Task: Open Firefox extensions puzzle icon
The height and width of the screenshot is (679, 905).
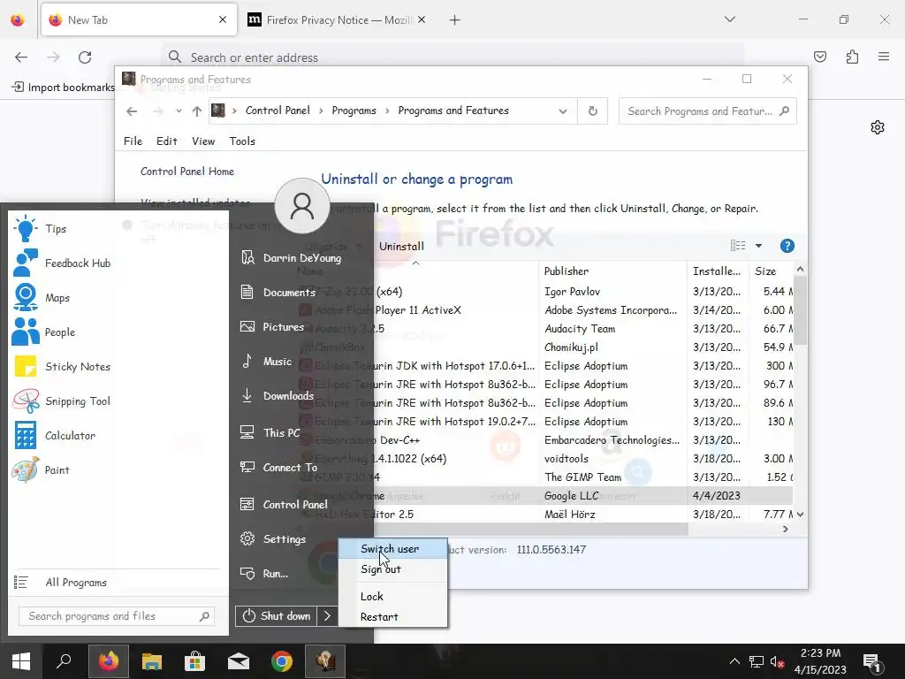Action: point(852,57)
